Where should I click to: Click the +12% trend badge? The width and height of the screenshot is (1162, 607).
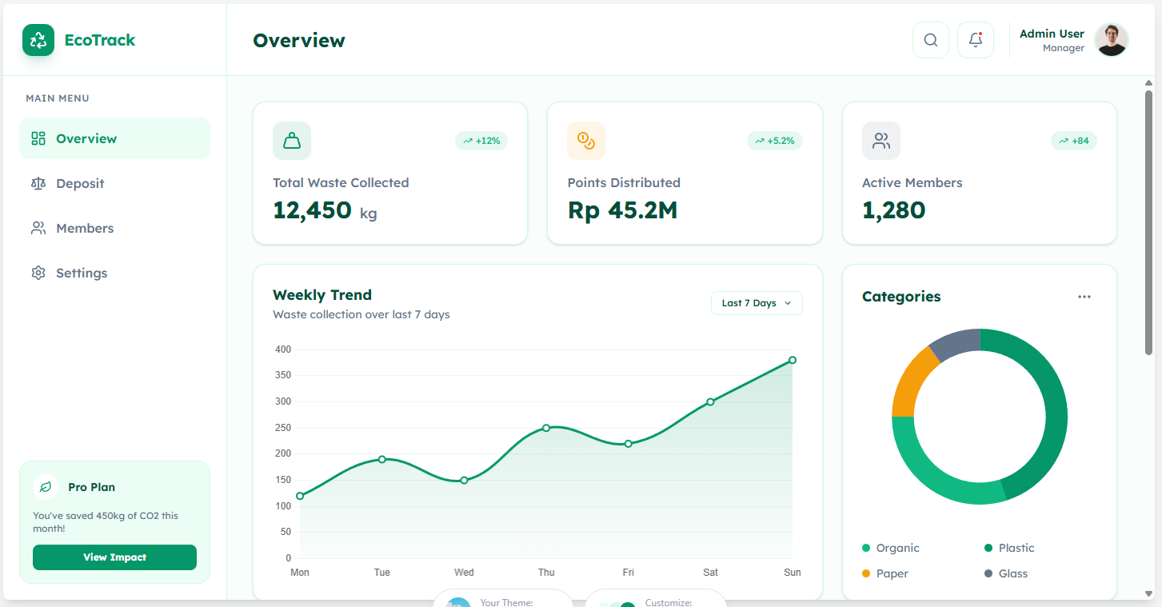click(481, 141)
